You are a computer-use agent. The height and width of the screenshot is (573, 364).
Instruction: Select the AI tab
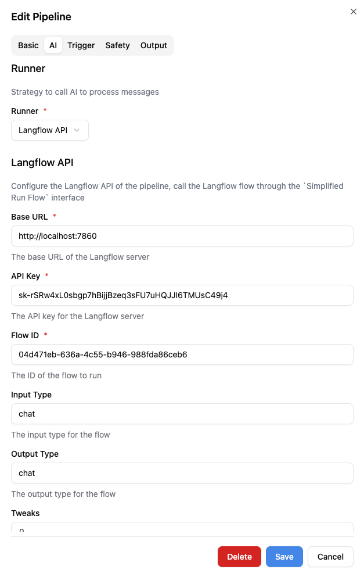coord(52,45)
